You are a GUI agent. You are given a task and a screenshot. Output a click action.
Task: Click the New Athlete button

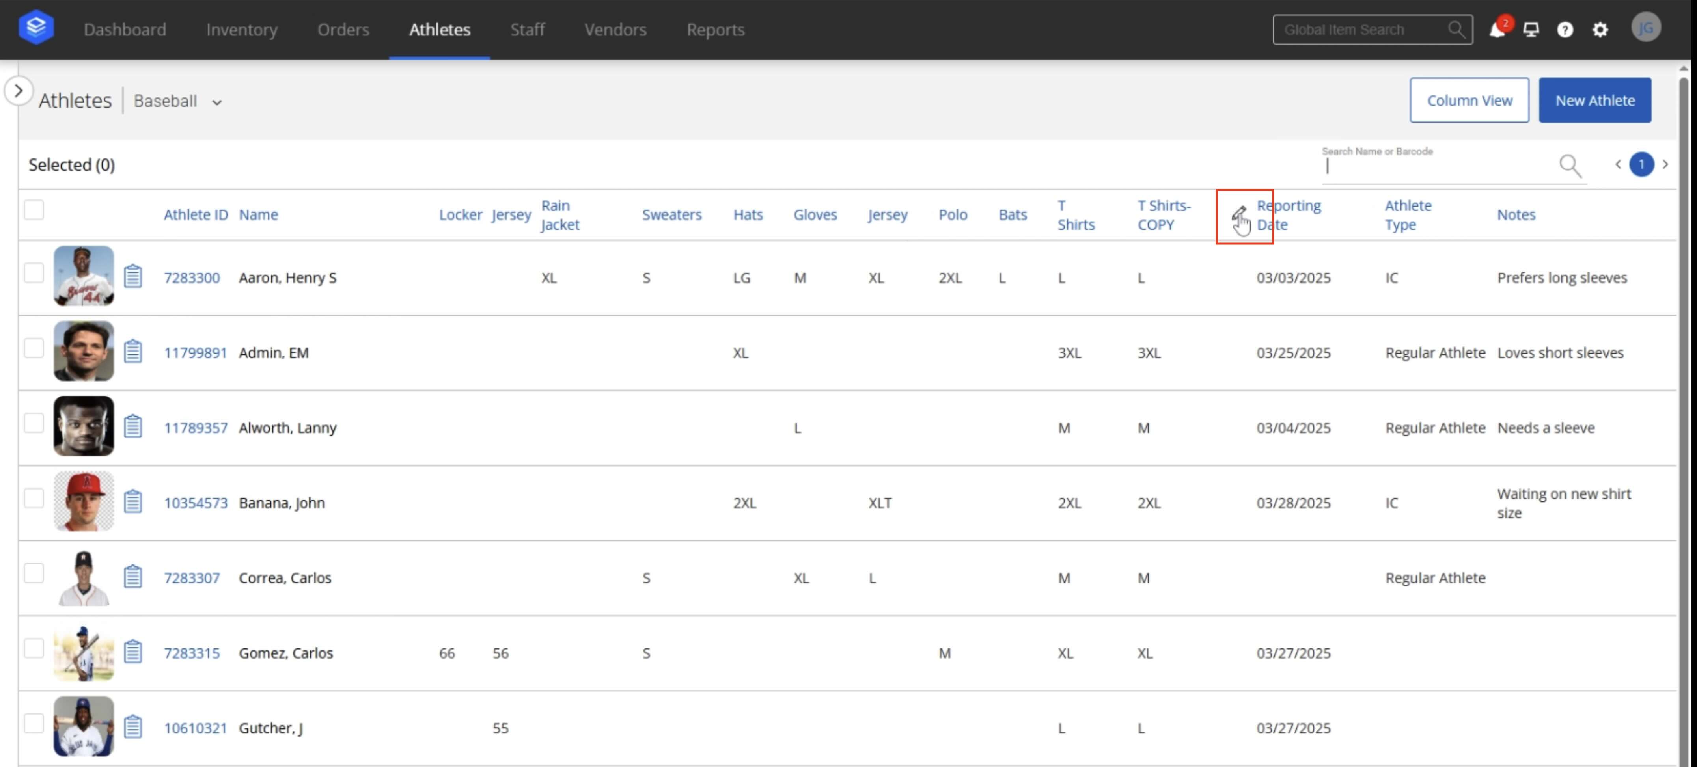point(1595,100)
